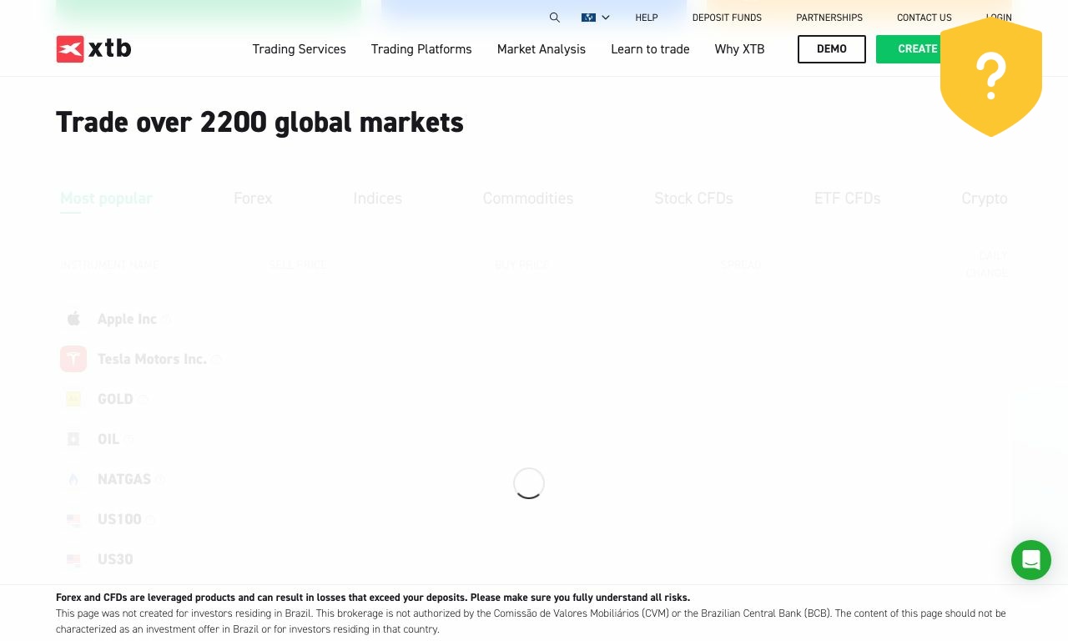Select the Most popular tab

point(106,199)
